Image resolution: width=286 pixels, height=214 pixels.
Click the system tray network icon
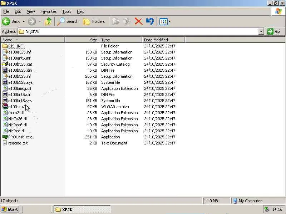[267, 209]
